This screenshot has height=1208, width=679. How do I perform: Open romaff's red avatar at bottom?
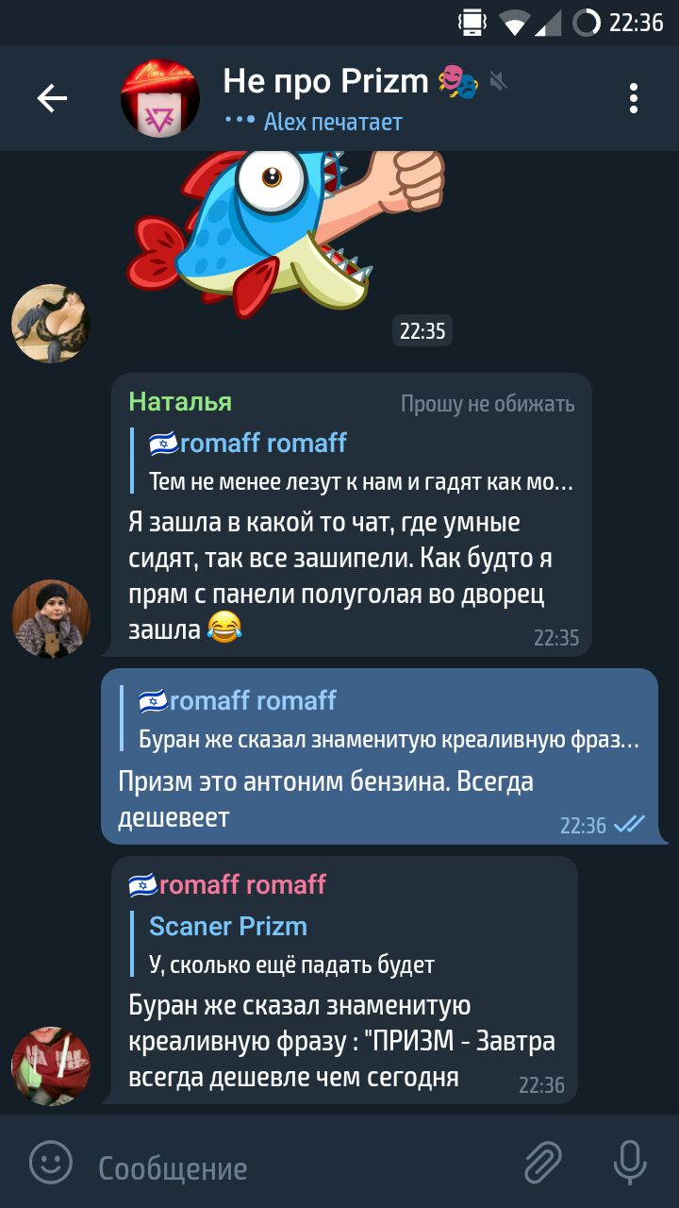pyautogui.click(x=51, y=1065)
